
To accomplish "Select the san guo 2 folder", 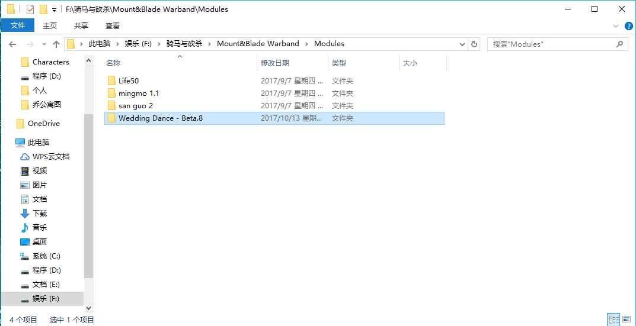I will click(136, 105).
